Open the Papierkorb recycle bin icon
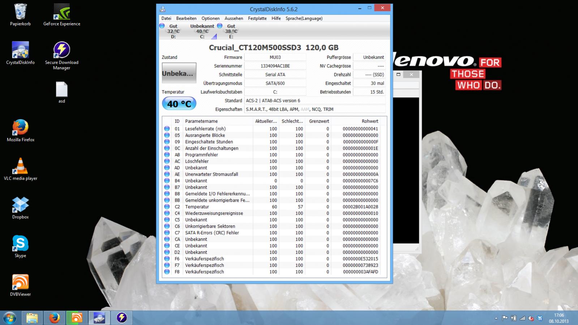 click(x=20, y=15)
